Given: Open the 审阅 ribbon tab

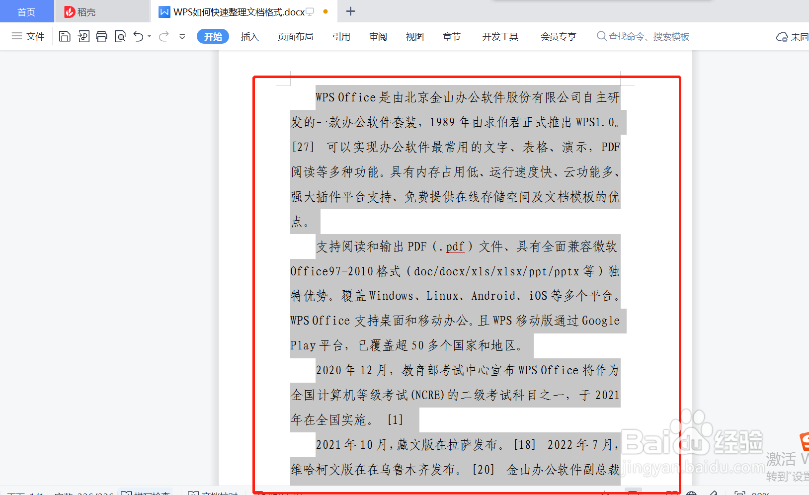Looking at the screenshot, I should (378, 36).
